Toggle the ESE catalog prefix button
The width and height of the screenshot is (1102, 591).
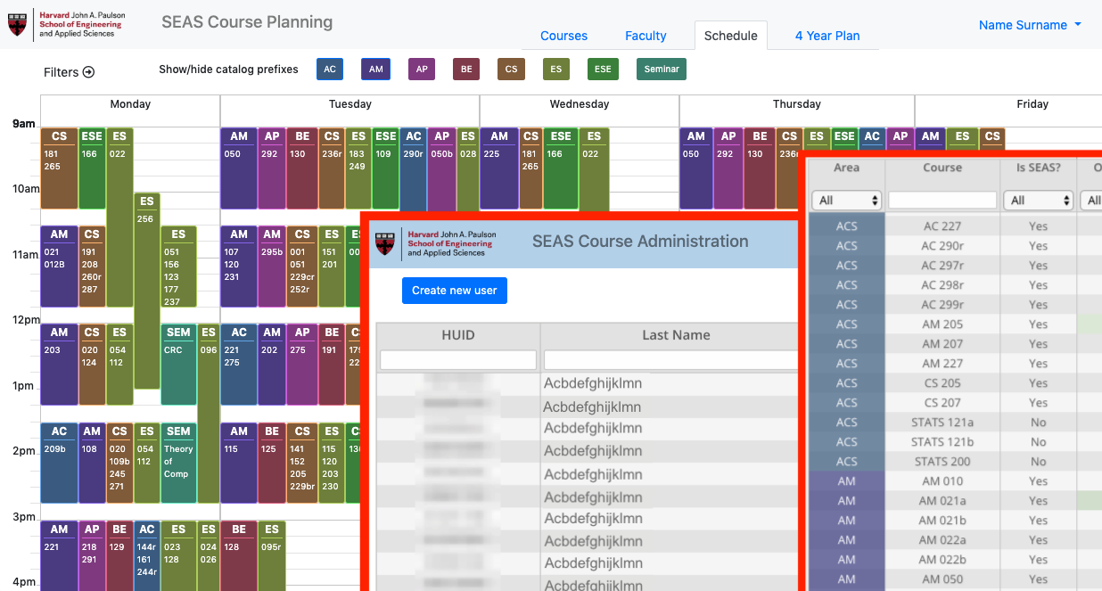coord(603,69)
